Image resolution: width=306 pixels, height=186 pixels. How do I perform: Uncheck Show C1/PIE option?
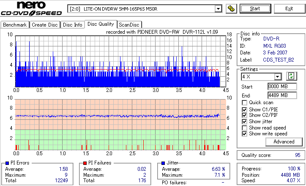[x=244, y=110]
